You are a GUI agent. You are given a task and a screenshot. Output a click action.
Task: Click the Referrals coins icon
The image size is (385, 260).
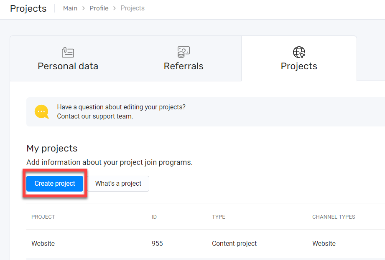pos(184,52)
